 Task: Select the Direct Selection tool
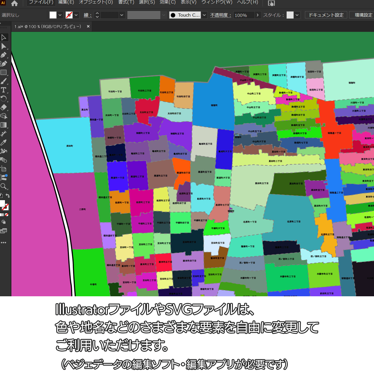[x=4, y=46]
